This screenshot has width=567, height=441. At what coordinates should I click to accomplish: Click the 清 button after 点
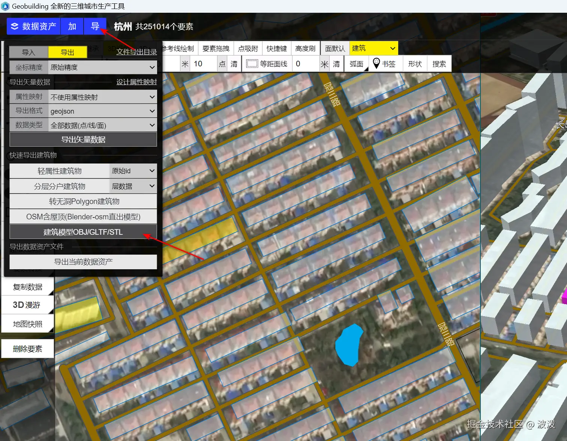point(234,64)
